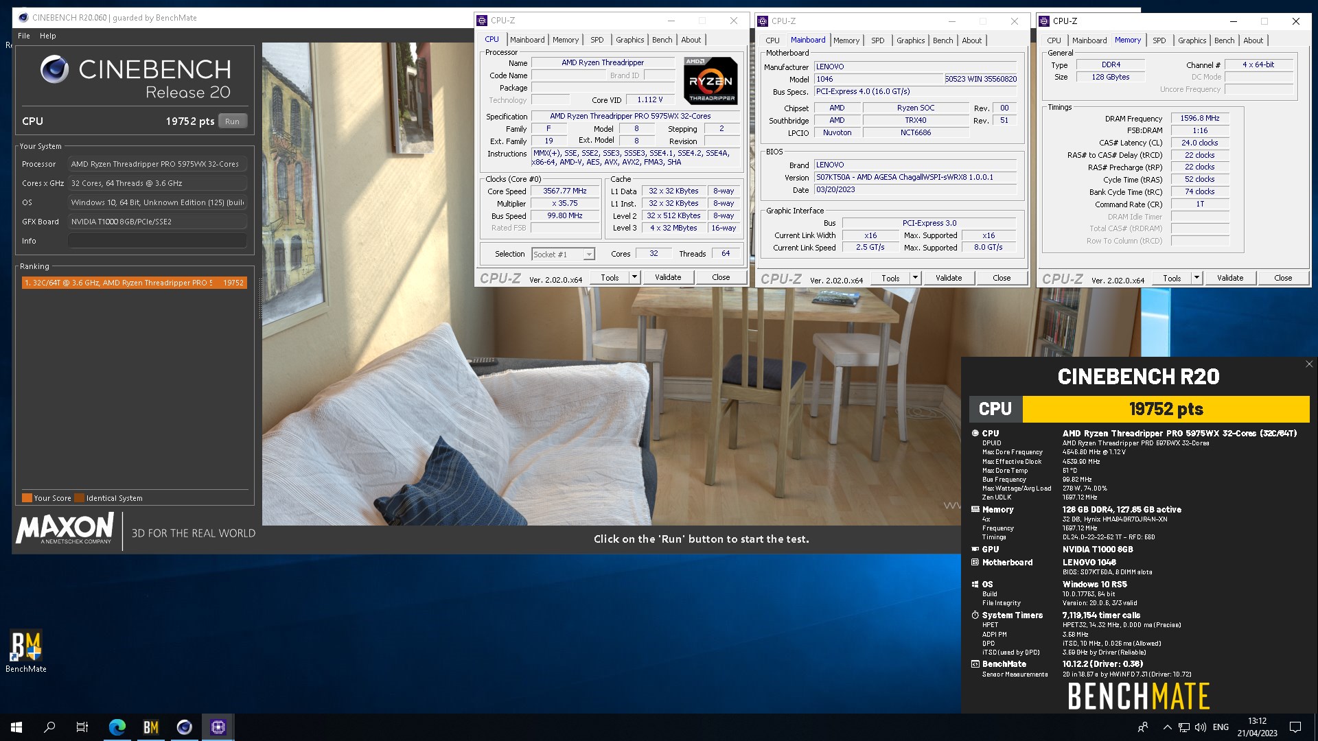This screenshot has width=1318, height=741.
Task: Click Close button in Mainboard CPU-Z window
Action: (x=1002, y=278)
